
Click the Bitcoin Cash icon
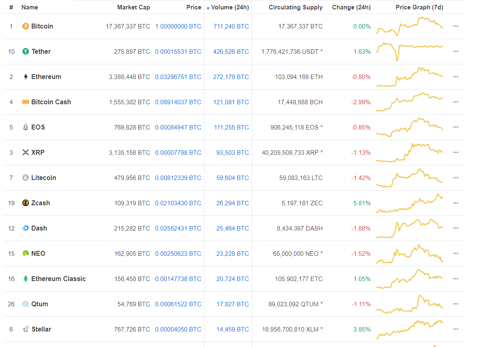tap(26, 102)
